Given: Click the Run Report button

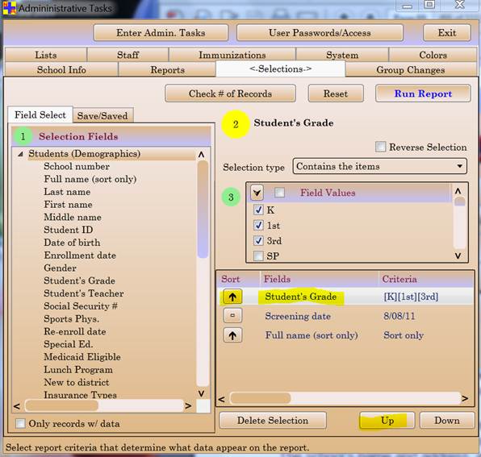Looking at the screenshot, I should pos(423,93).
